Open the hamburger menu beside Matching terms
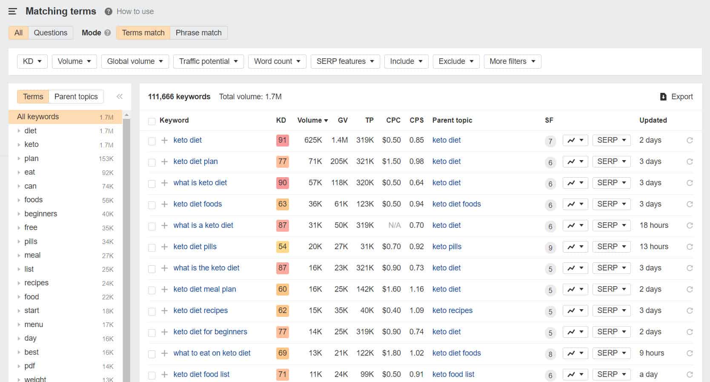This screenshot has width=710, height=382. [13, 11]
